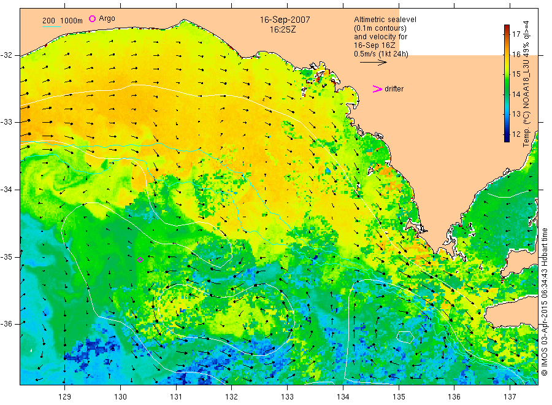
Task: Click the longitude label 135
Action: coord(399,397)
